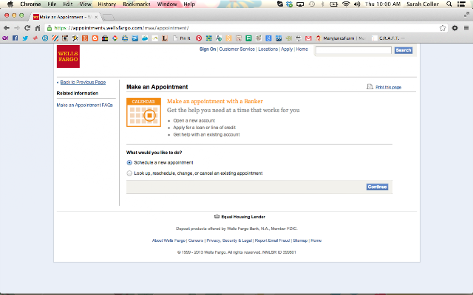Click Print this page link
This screenshot has height=295, width=473.
[388, 87]
